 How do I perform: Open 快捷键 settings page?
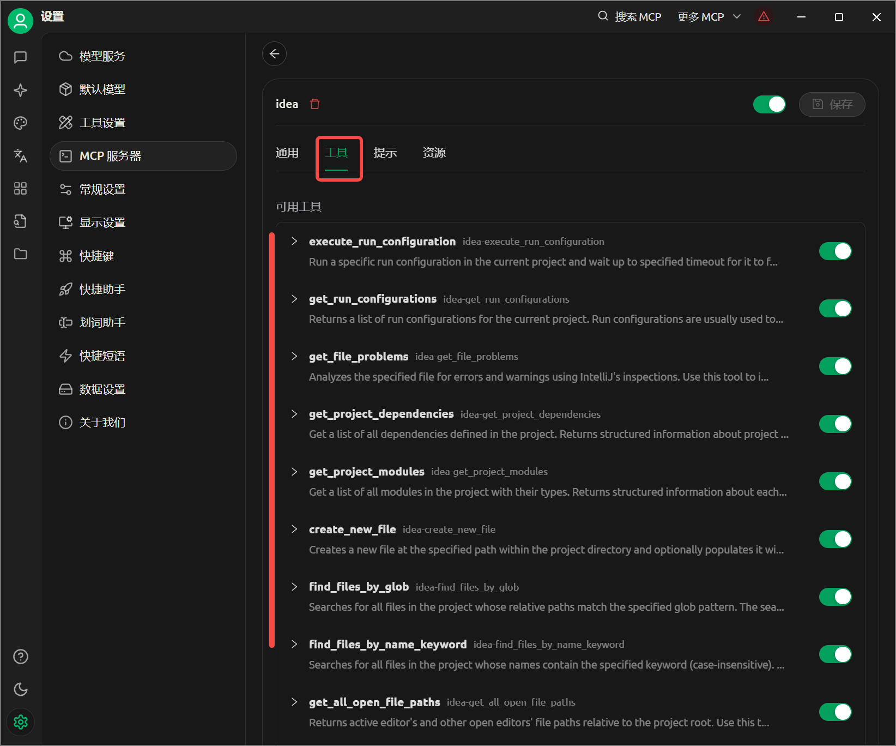click(143, 256)
